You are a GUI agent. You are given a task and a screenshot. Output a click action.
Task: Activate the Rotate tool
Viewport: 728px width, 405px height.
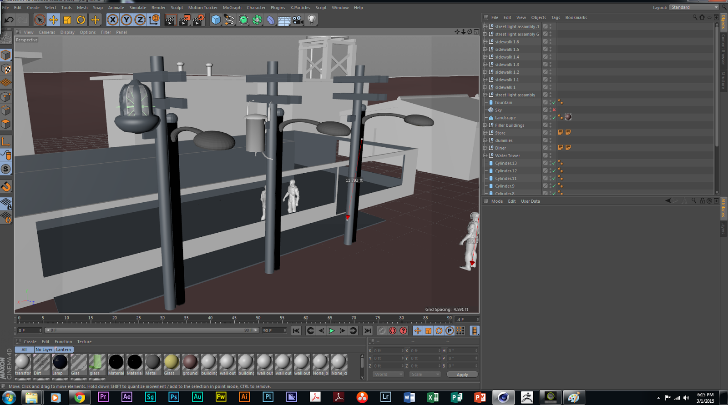click(x=81, y=20)
